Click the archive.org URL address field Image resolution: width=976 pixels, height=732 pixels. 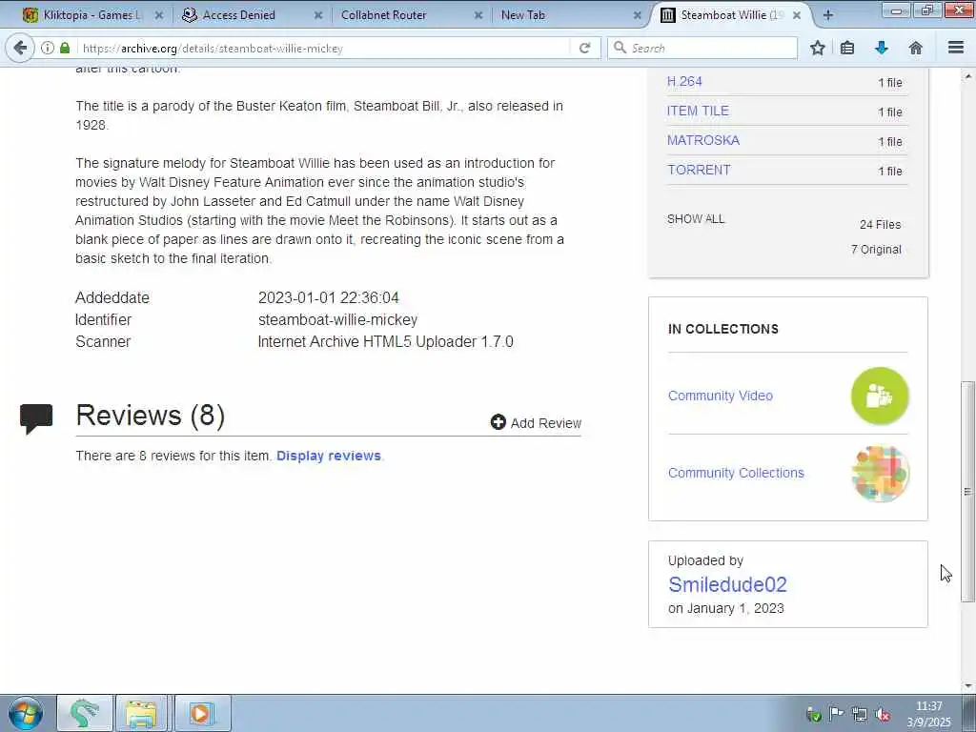tap(324, 48)
